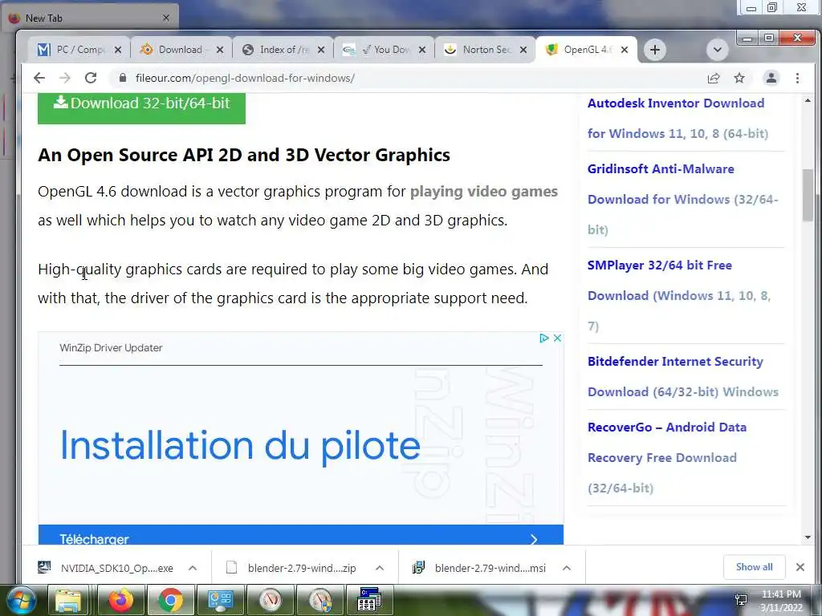Viewport: 822px width, 616px height.
Task: Open RecoverGo Android Data Recovery link
Action: 667,457
